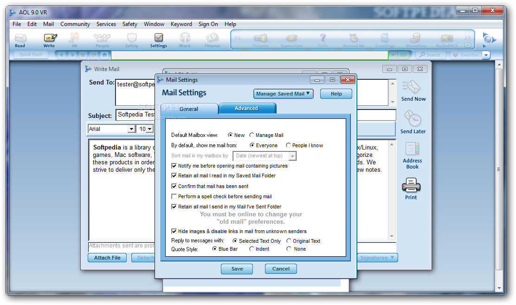Image resolution: width=516 pixels, height=305 pixels.
Task: Open the Read mail toolbar icon
Action: click(20, 40)
